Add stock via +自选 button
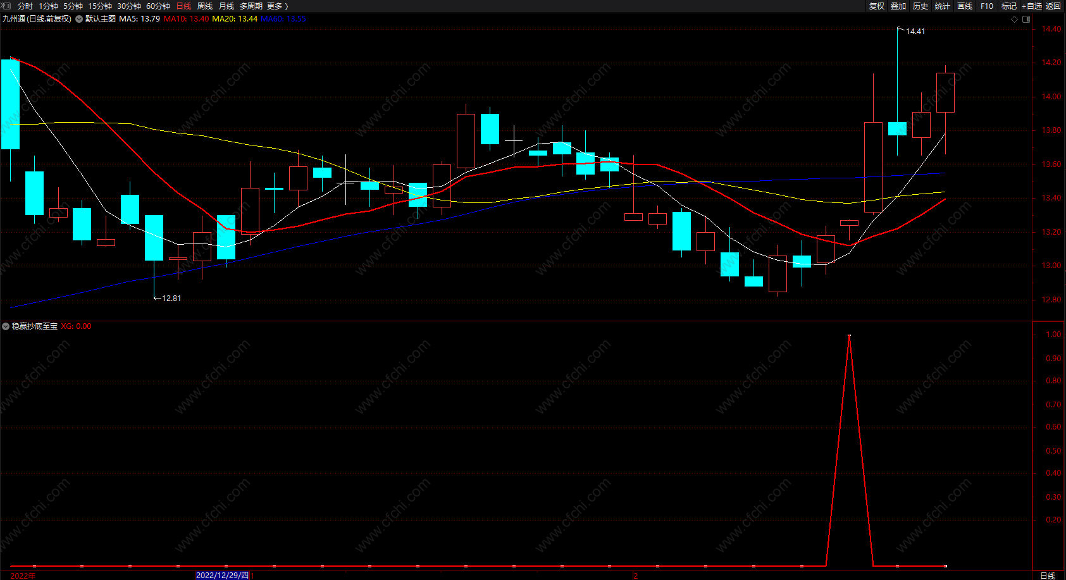The image size is (1066, 580). pyautogui.click(x=1032, y=6)
